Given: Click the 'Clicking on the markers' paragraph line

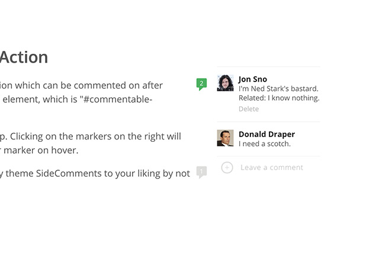Looking at the screenshot, I should [91, 136].
